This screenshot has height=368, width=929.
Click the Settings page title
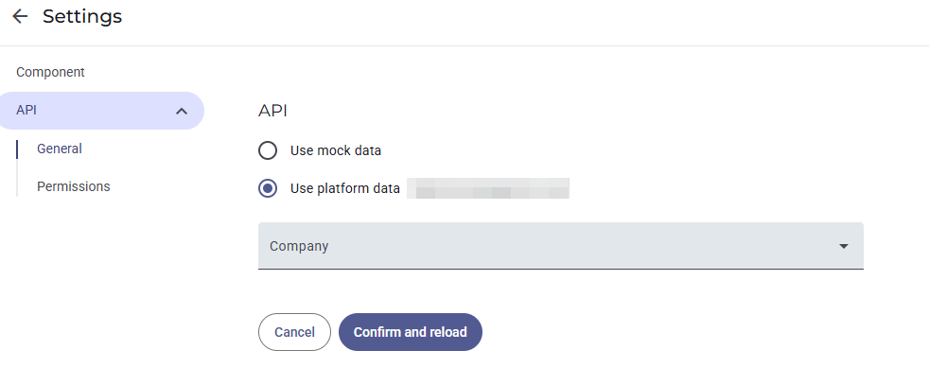point(82,17)
